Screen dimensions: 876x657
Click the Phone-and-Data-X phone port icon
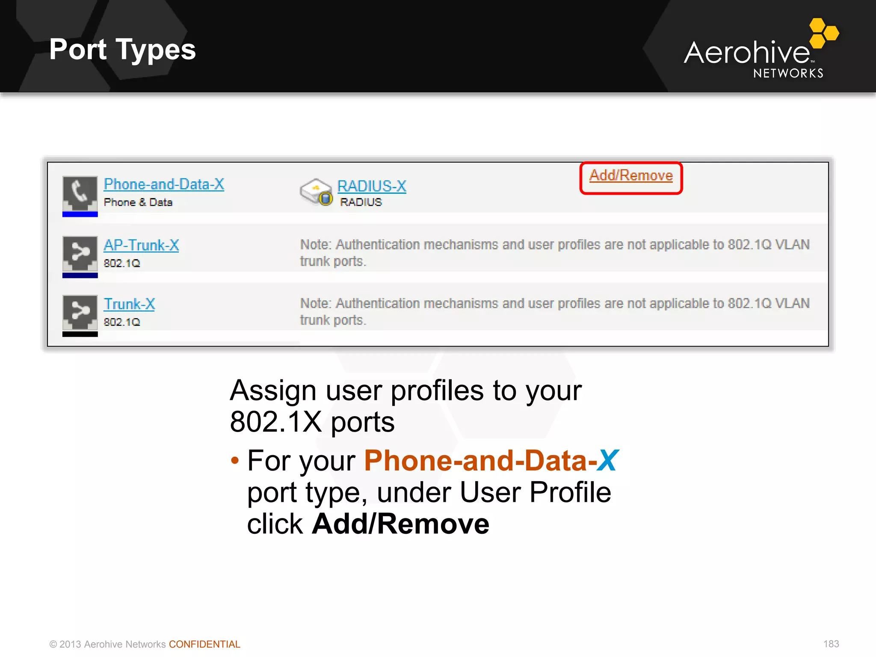80,193
